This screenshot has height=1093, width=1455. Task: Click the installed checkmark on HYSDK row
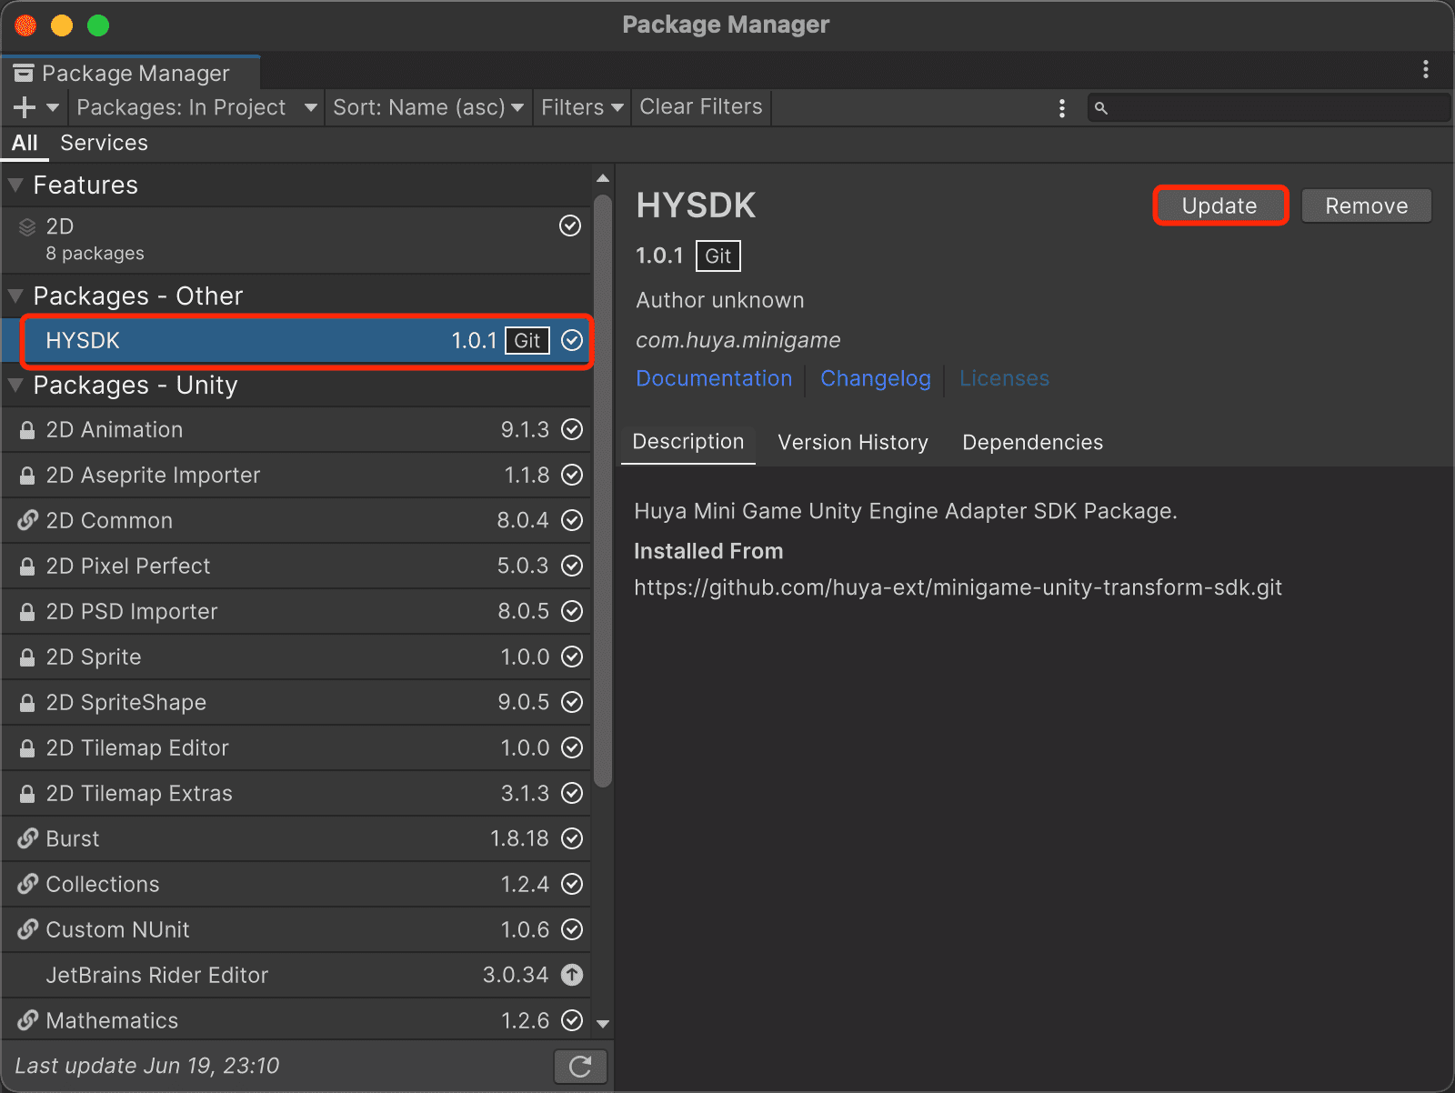(x=571, y=340)
